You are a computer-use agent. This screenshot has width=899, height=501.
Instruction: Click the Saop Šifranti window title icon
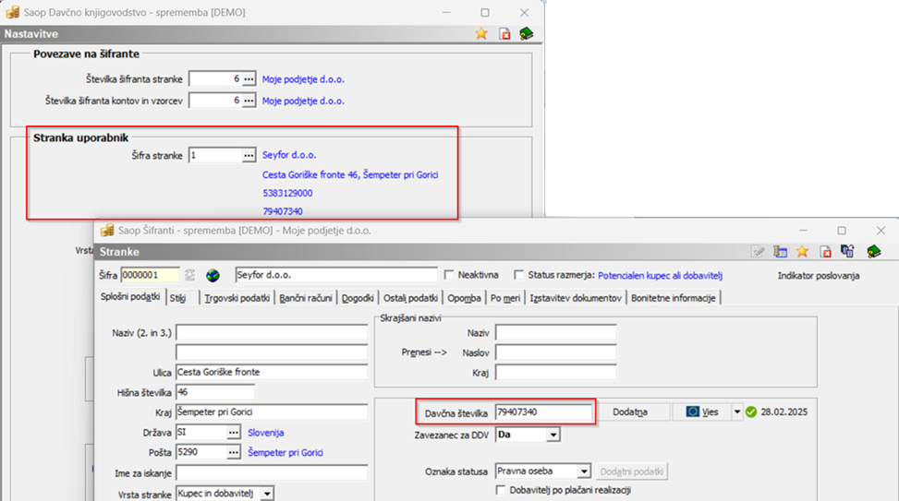click(x=107, y=230)
